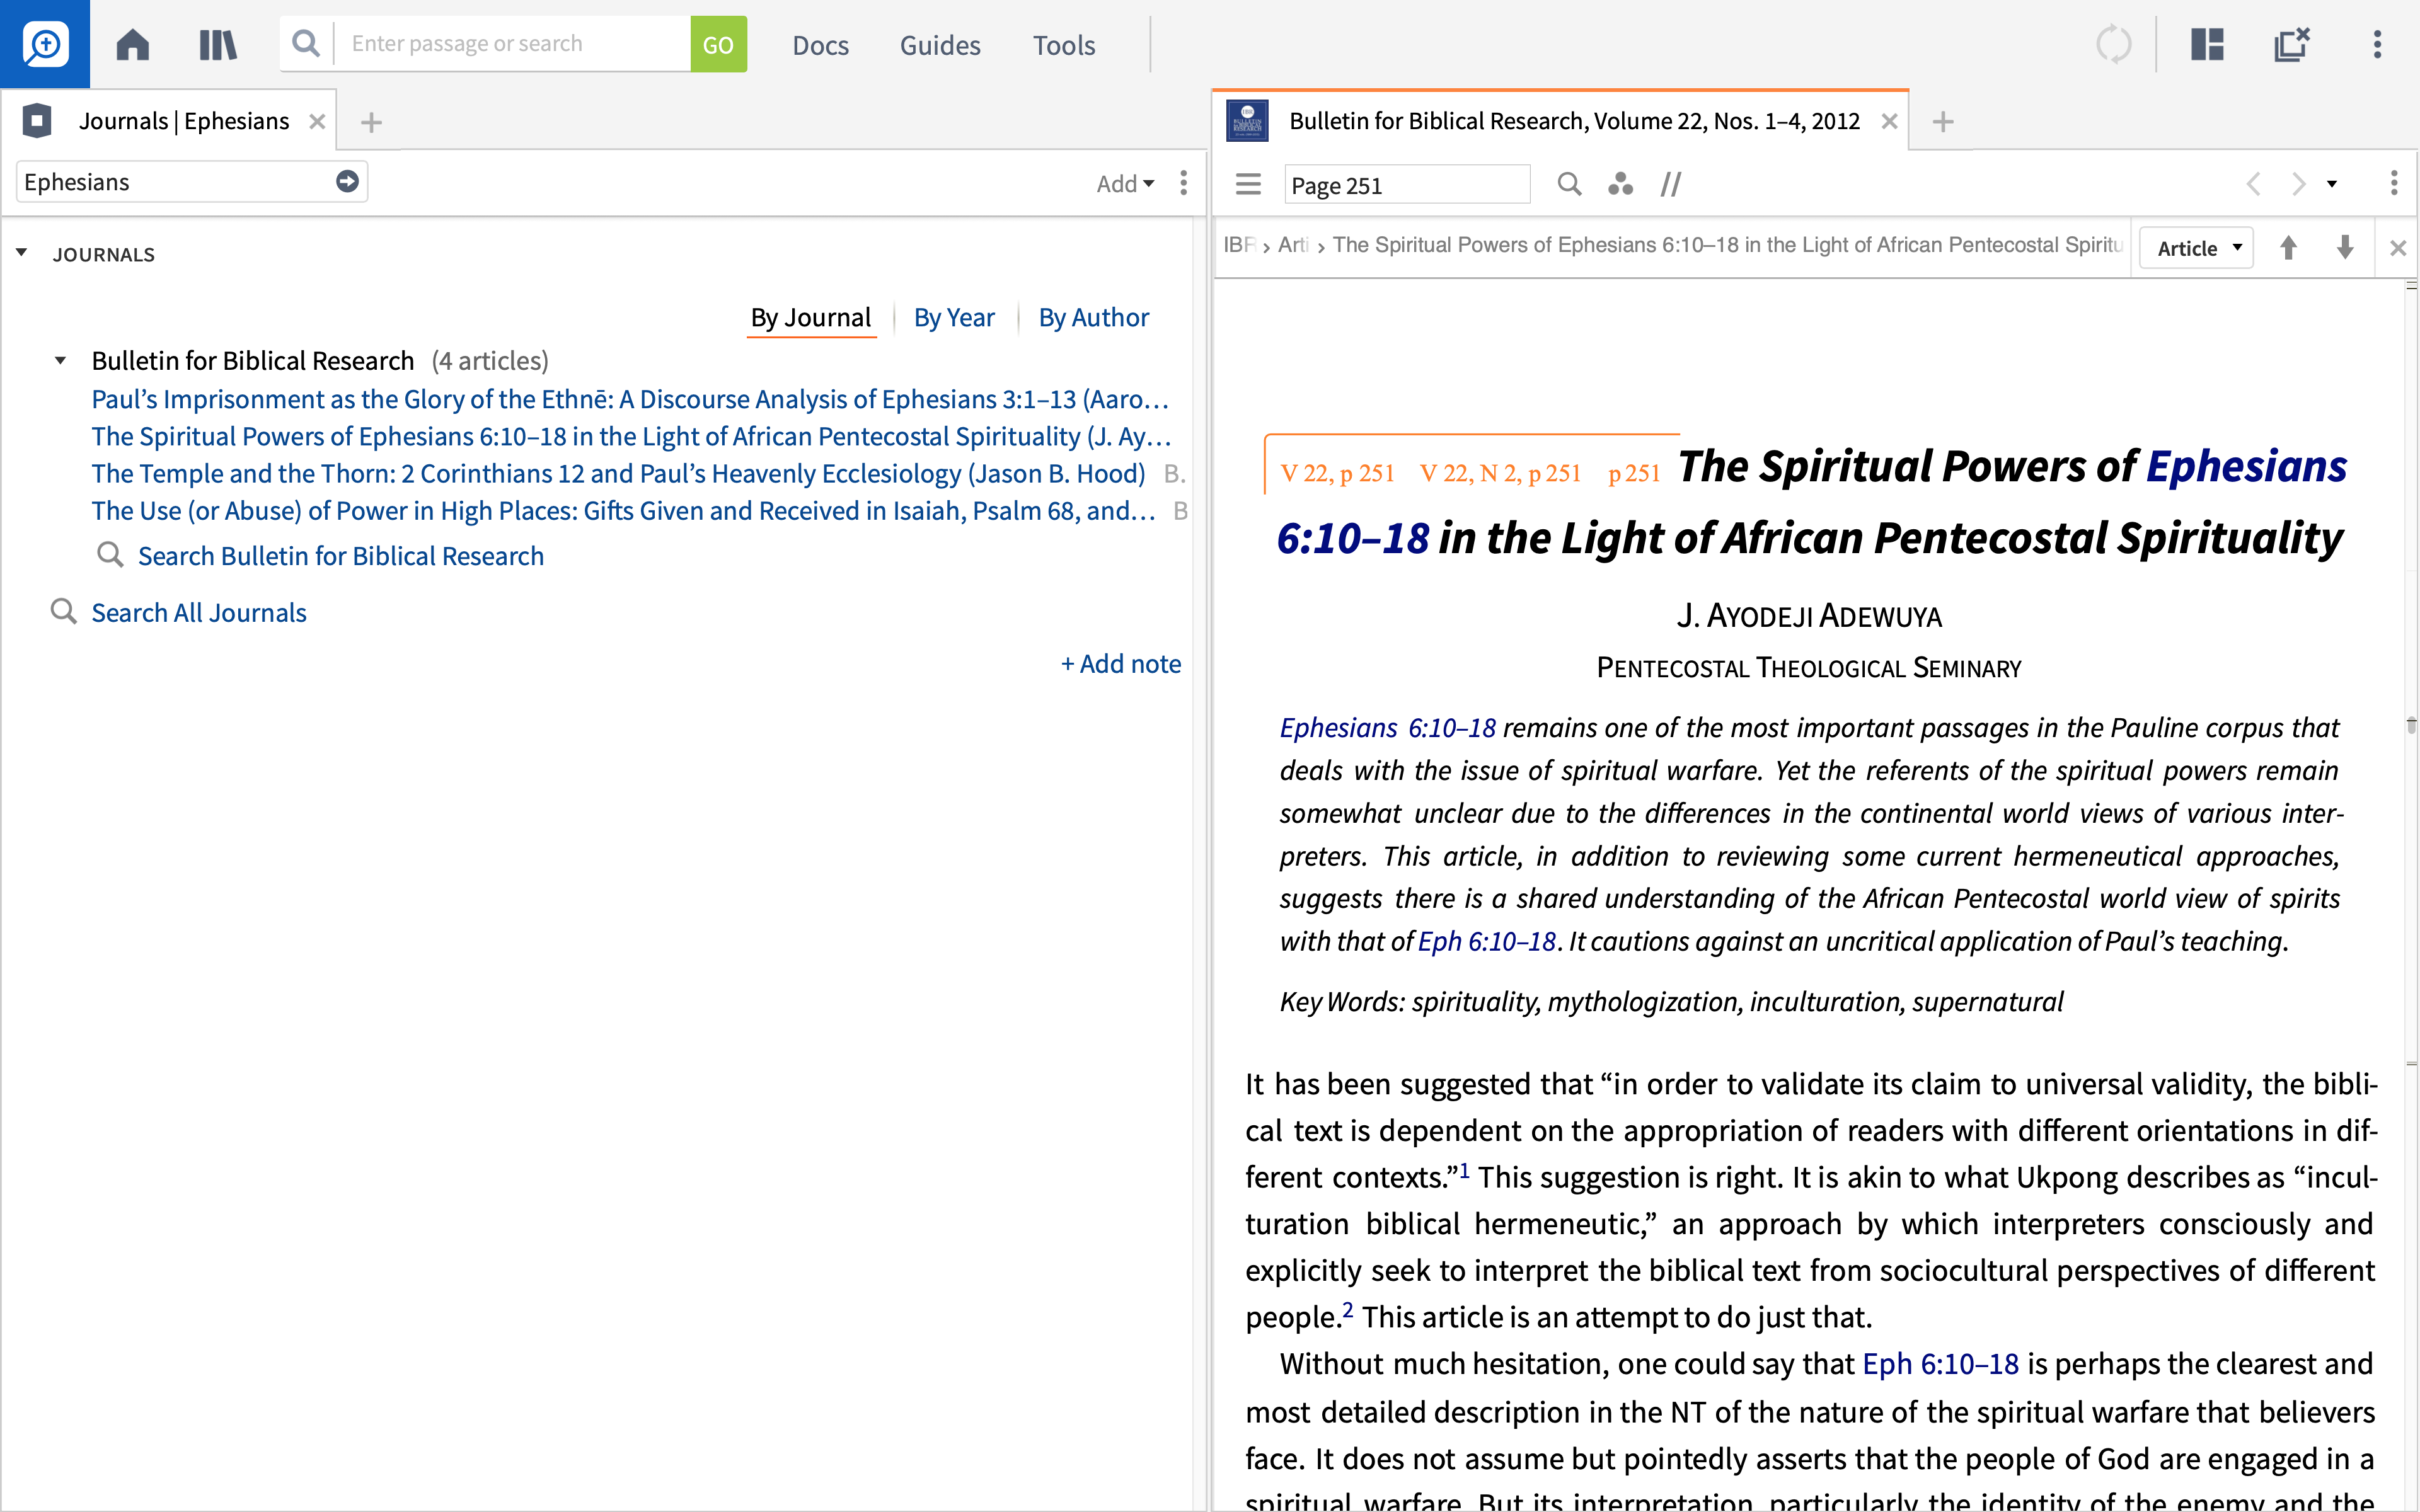
Task: Click the + Add note link
Action: 1121,664
